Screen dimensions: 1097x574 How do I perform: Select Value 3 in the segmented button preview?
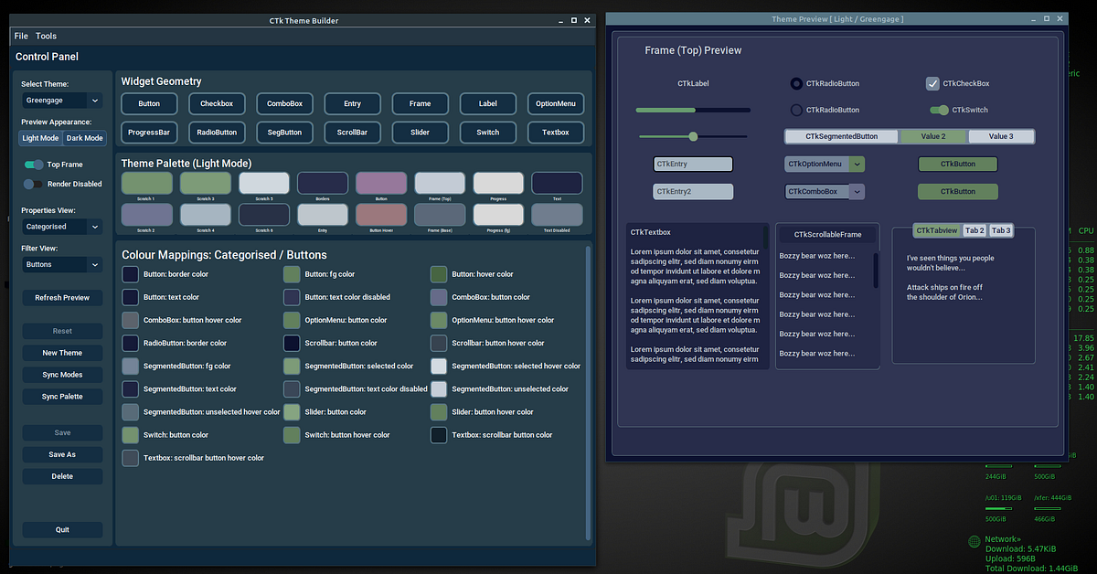(x=1002, y=135)
